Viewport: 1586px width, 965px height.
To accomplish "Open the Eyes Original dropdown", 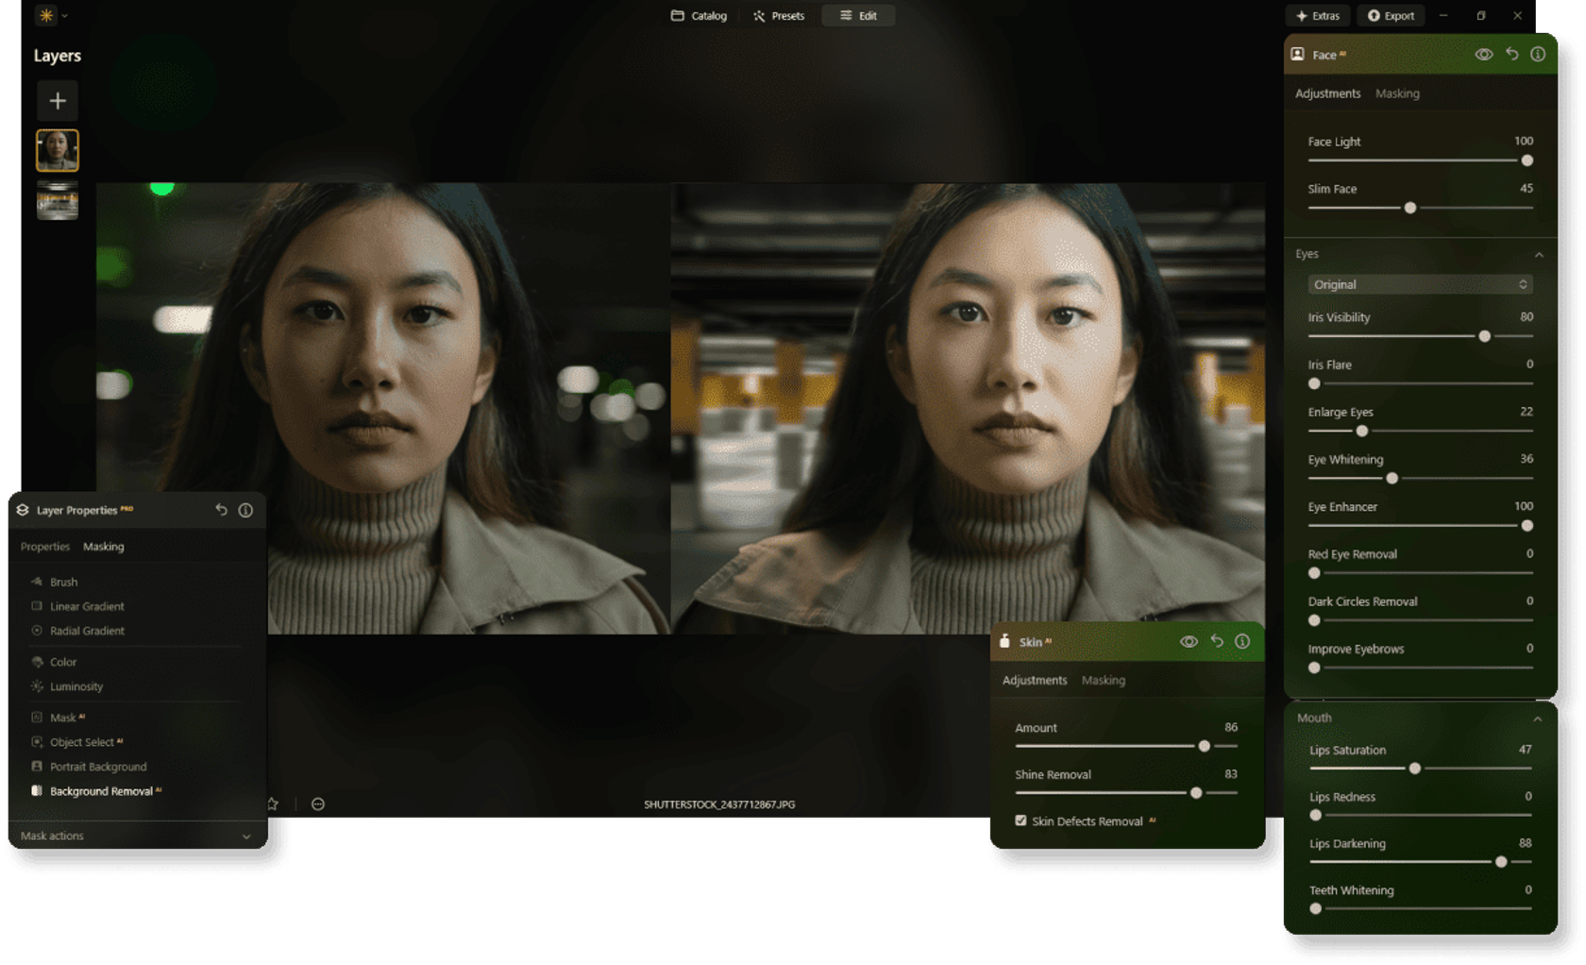I will tap(1419, 284).
